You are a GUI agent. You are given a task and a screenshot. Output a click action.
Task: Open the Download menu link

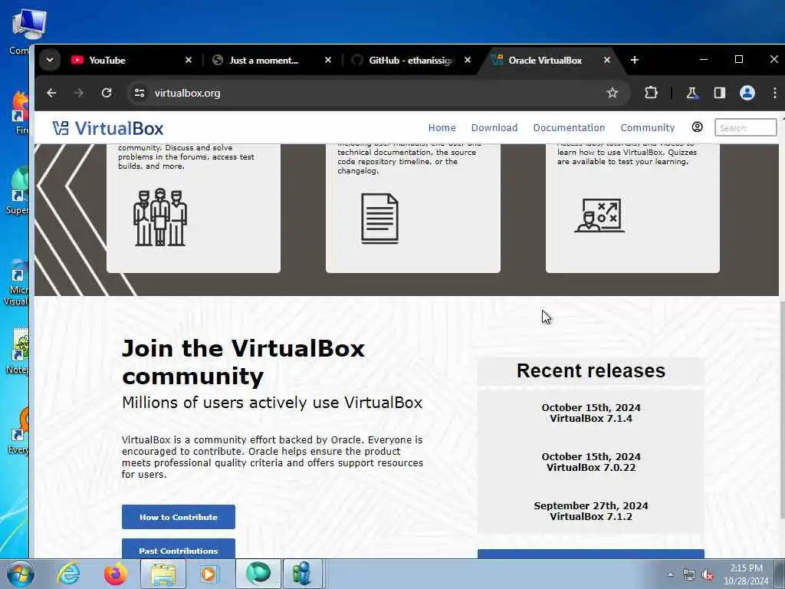point(494,128)
